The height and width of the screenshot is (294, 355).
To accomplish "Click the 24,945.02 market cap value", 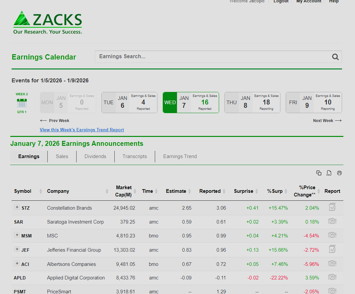I will (124, 208).
